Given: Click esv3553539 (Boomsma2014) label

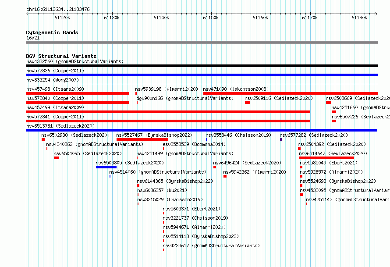Looking at the screenshot, I should pos(194,144).
